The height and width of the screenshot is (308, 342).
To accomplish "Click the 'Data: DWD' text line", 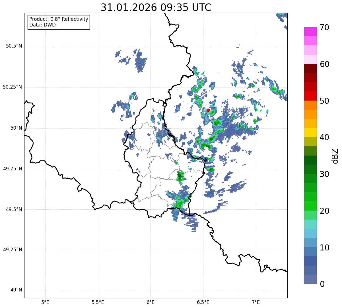I will click(x=42, y=25).
